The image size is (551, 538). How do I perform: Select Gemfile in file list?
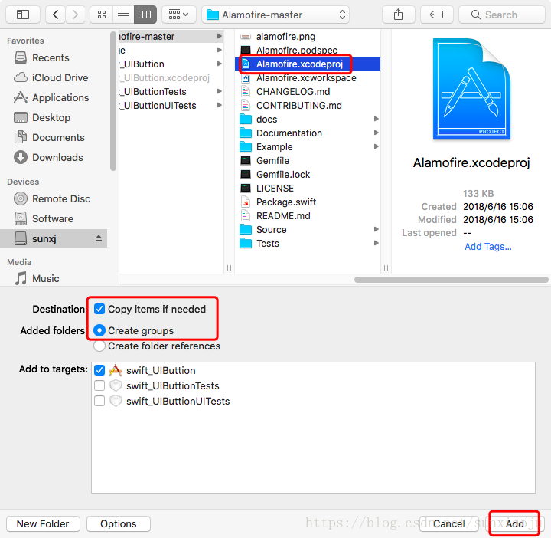[x=308, y=161]
